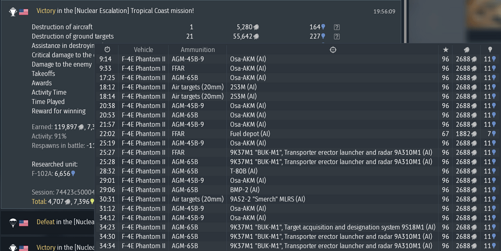Click the 1882 reward in Fuel depot row

[x=466, y=133]
